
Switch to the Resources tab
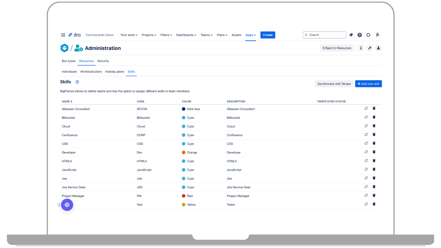[87, 61]
